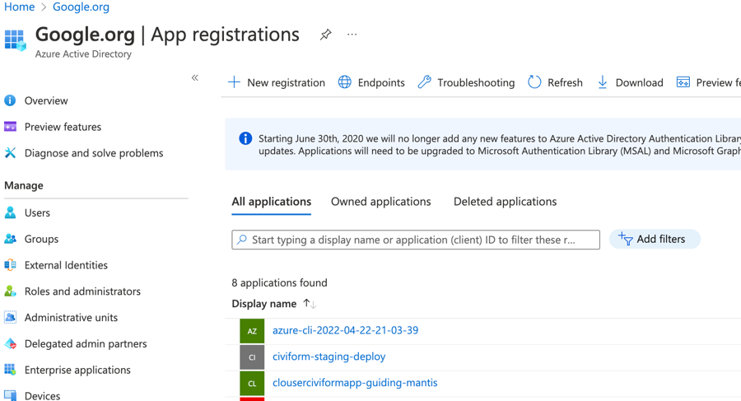This screenshot has height=401, width=741.
Task: Pin the App registrations page
Action: (326, 35)
